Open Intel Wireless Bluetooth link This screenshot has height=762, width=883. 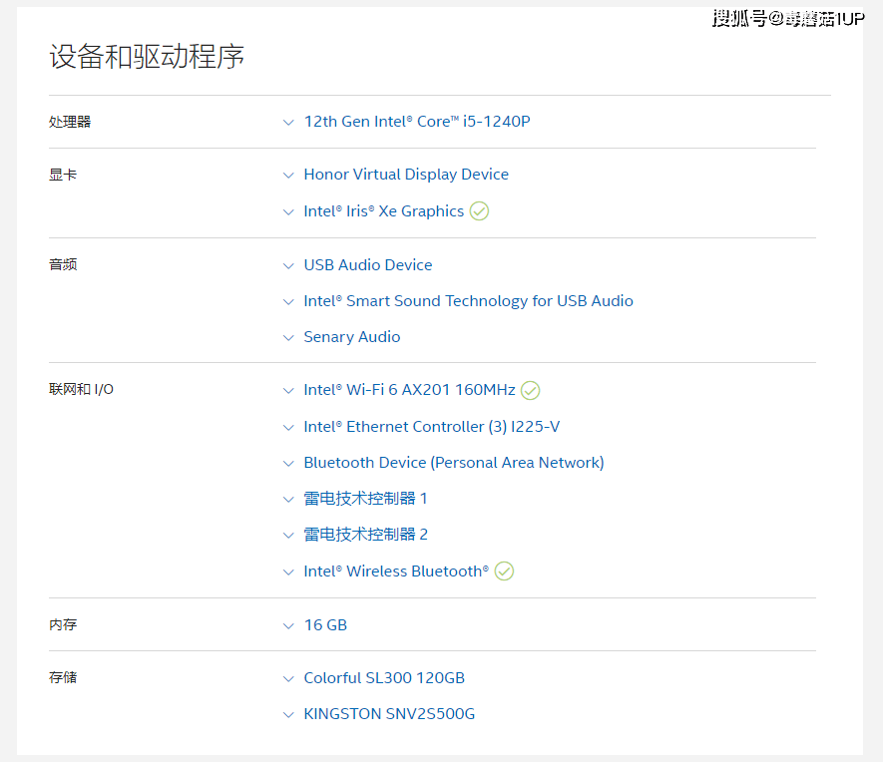point(396,571)
